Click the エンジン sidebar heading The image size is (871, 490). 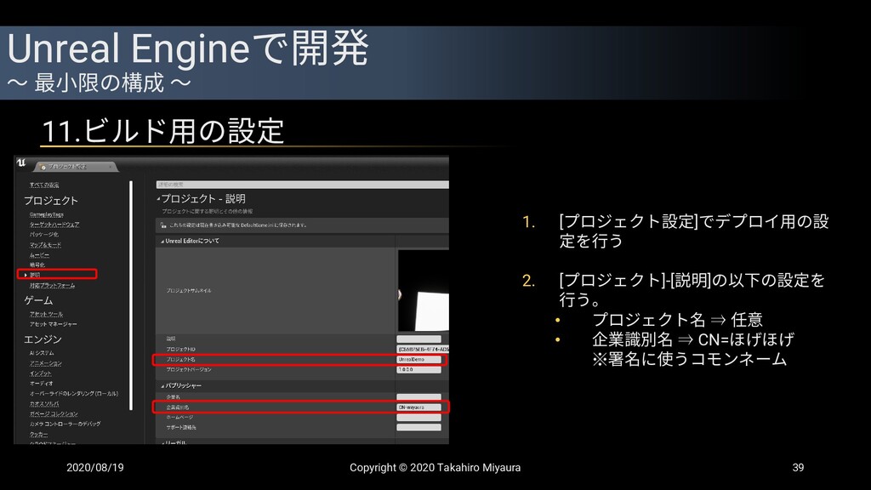click(43, 339)
